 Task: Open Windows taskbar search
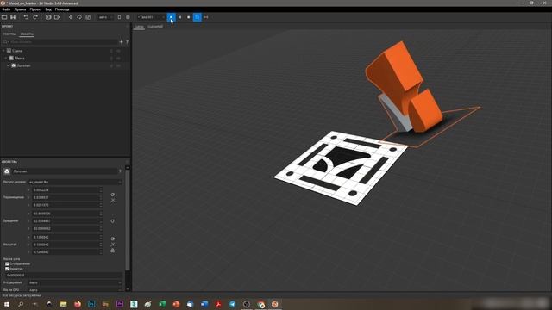tap(21, 304)
